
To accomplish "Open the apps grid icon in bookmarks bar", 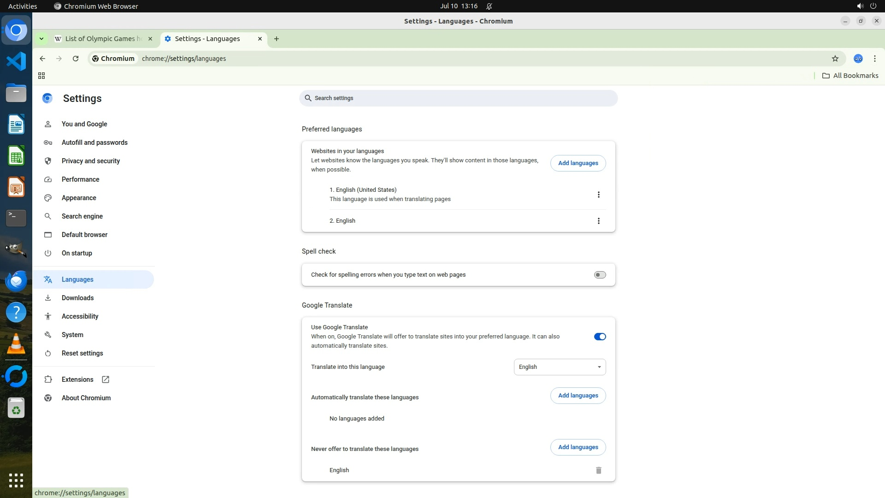I will (x=41, y=76).
